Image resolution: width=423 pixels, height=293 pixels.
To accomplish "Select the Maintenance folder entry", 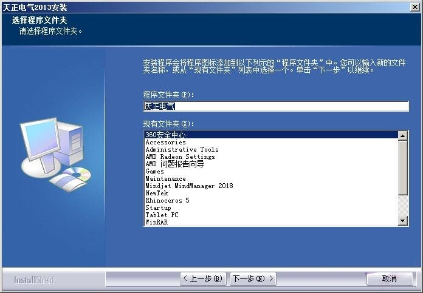I will pos(271,178).
